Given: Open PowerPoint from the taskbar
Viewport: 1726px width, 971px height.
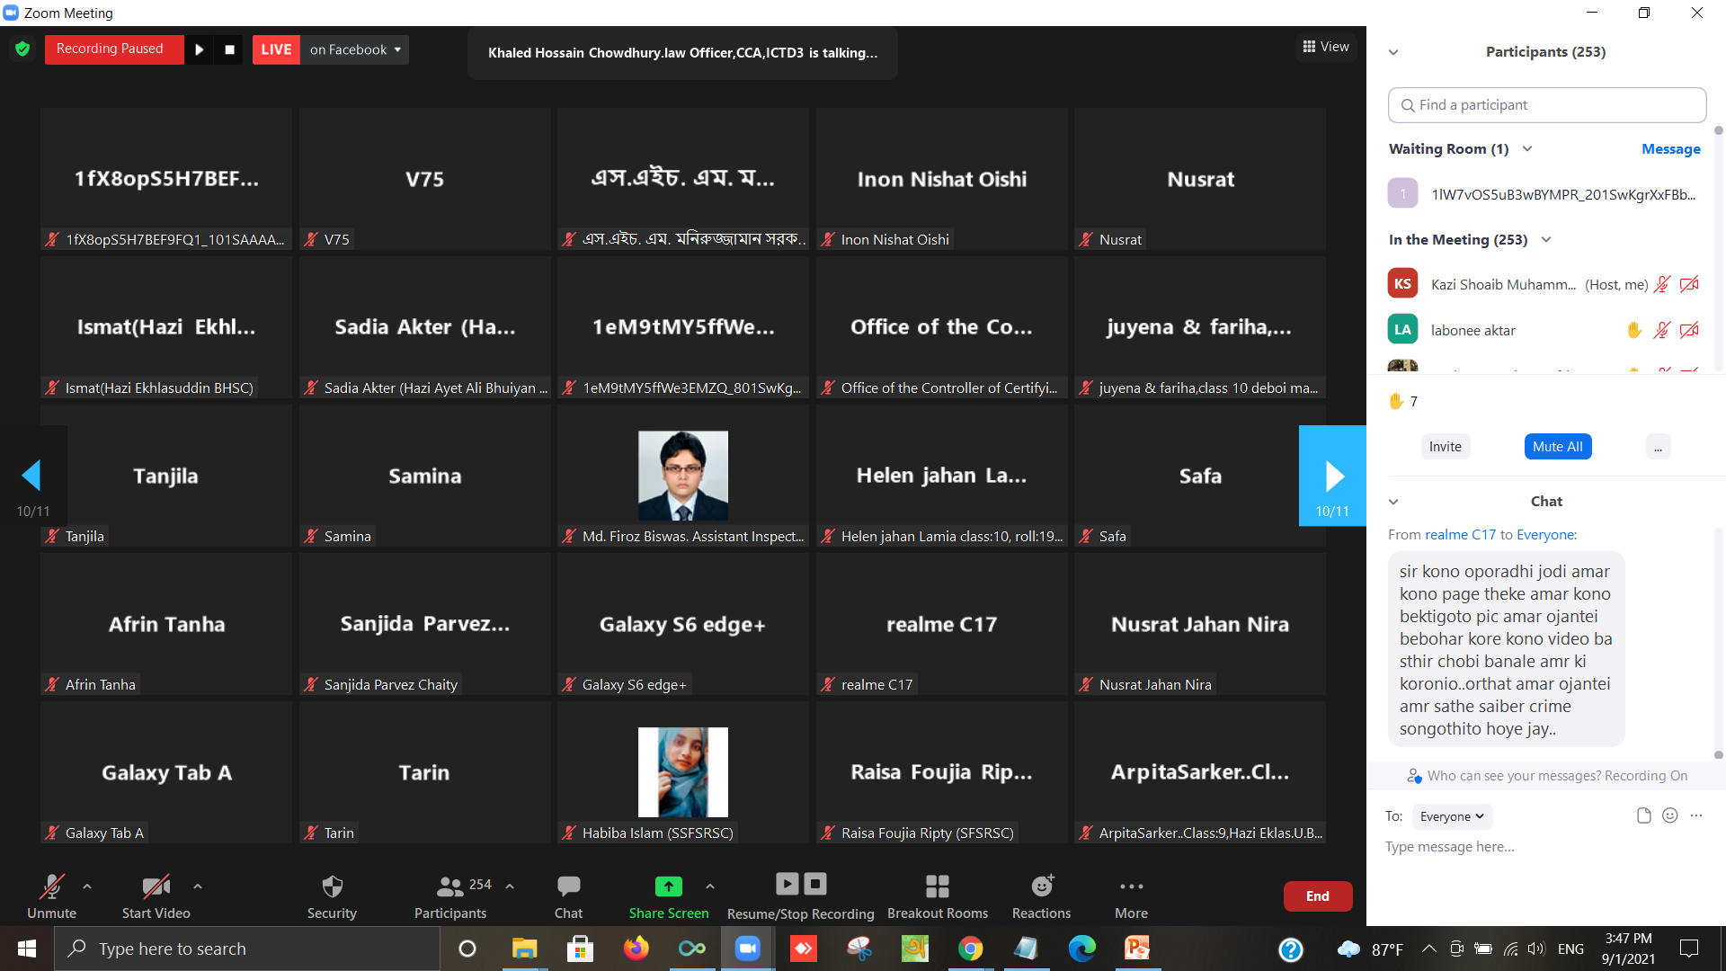Looking at the screenshot, I should (x=1137, y=949).
